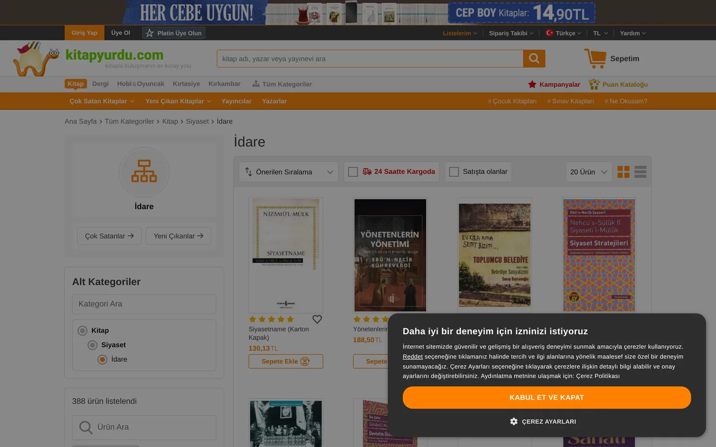The height and width of the screenshot is (447, 716).
Task: Select the Kitap category tab
Action: [76, 84]
